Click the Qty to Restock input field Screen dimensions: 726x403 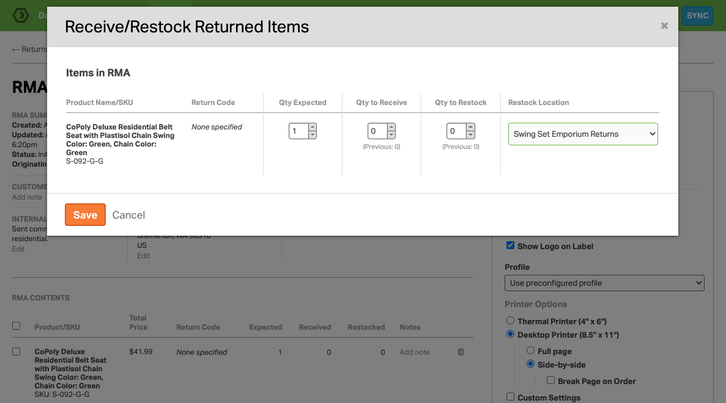[456, 131]
